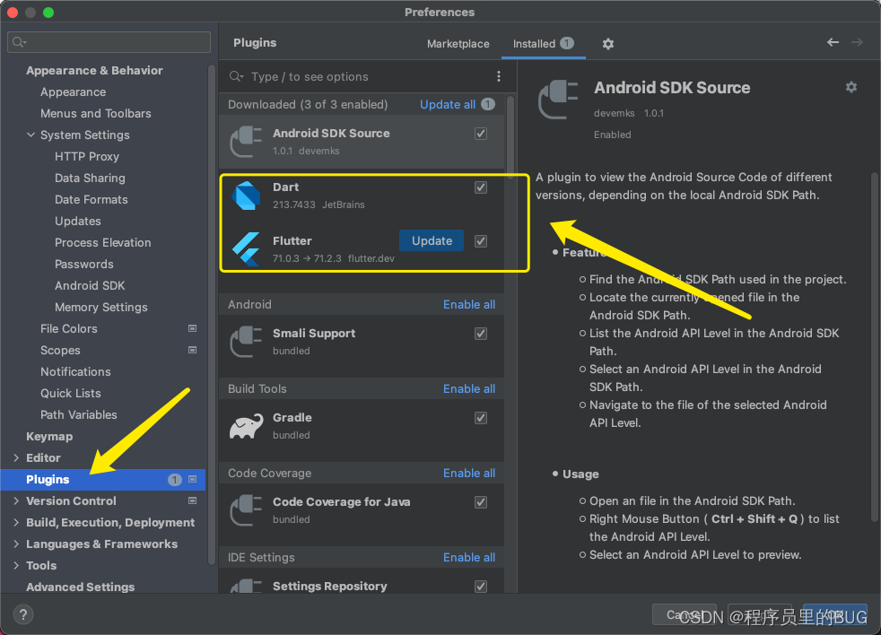The image size is (881, 635).
Task: Open the Notifications settings page
Action: coord(75,371)
